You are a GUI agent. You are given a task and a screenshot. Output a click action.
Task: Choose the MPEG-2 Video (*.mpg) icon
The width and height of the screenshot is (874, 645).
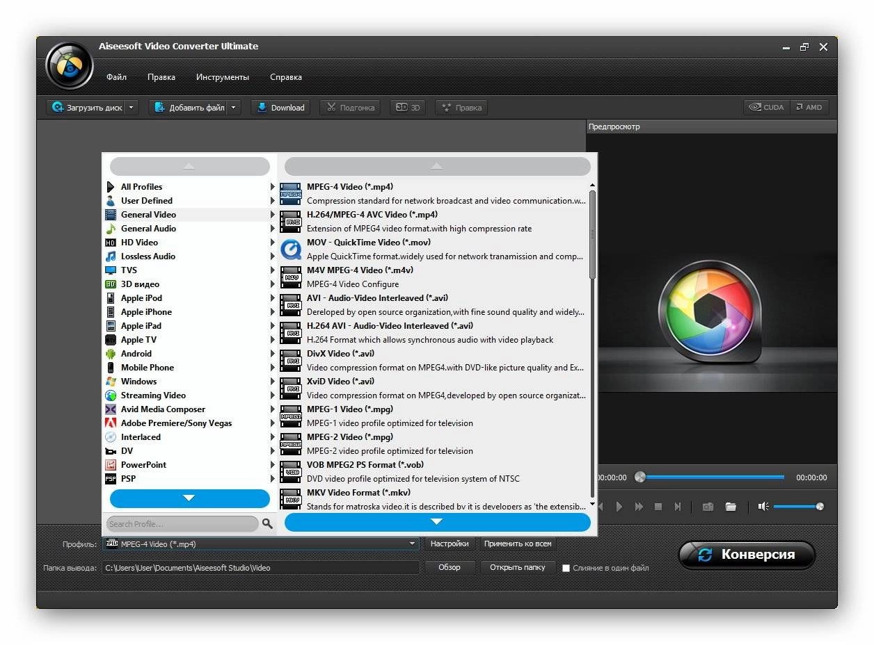click(290, 444)
